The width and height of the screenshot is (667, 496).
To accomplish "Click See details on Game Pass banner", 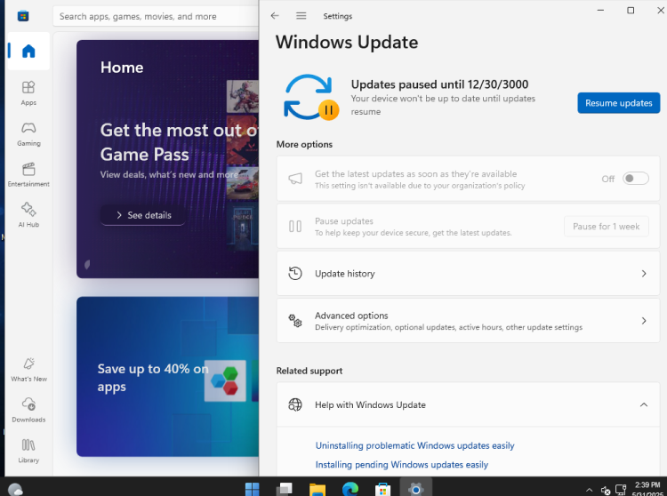I will pos(143,215).
